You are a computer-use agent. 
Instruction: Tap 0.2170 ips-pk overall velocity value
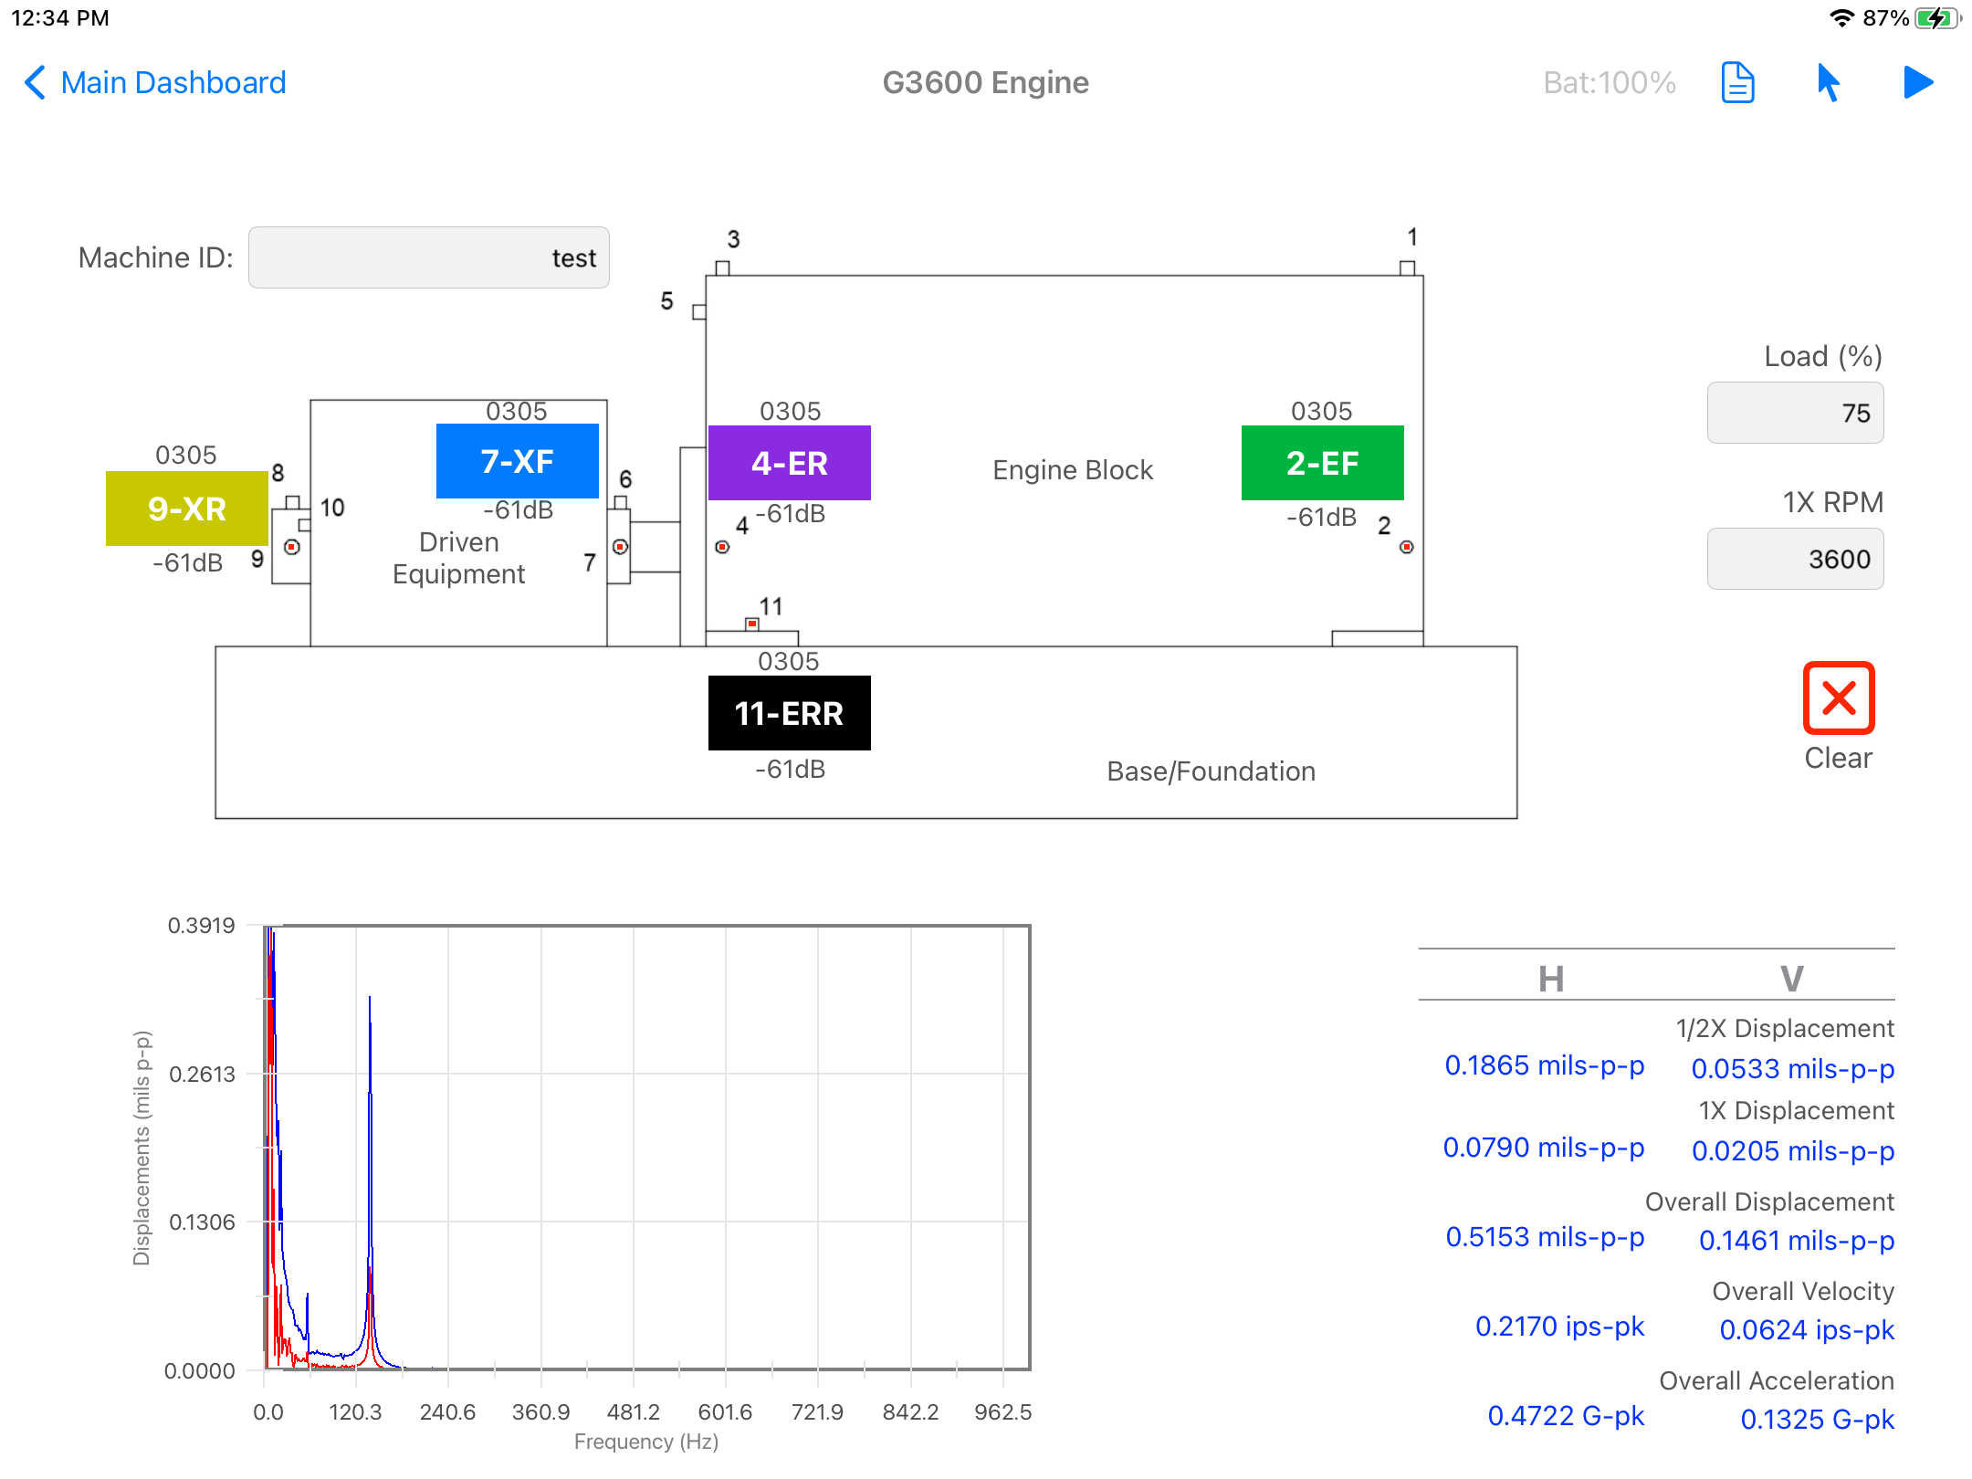click(x=1560, y=1327)
